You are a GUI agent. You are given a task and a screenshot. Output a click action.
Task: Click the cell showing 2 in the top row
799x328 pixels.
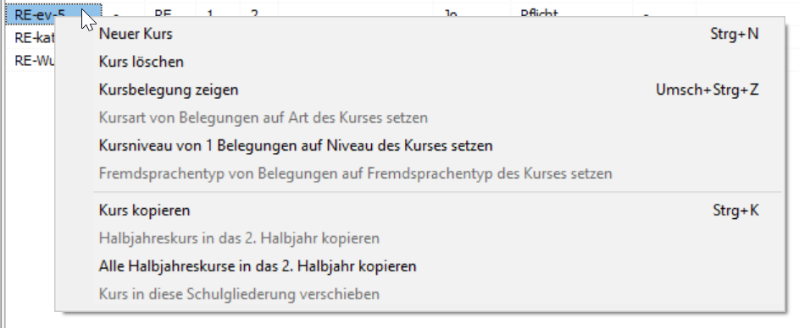[x=253, y=13]
